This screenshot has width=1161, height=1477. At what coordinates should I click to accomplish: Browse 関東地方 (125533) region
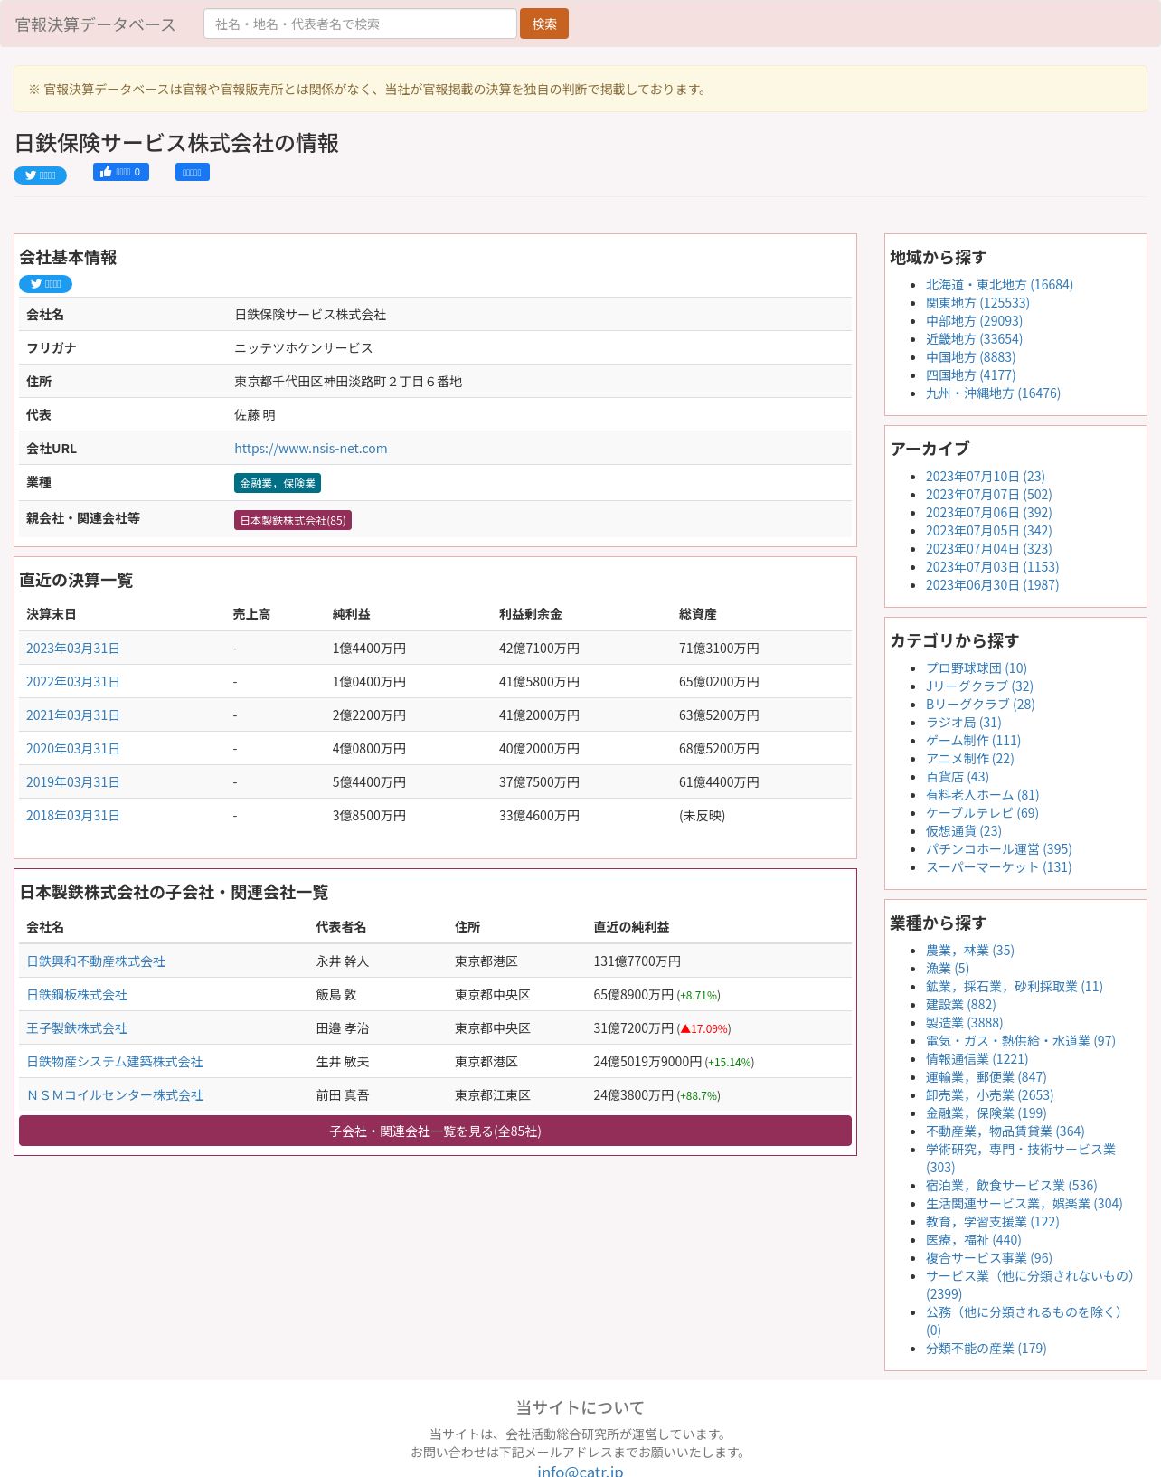[977, 303]
